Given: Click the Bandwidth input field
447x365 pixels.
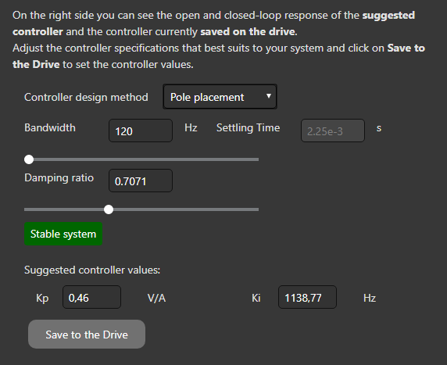Looking at the screenshot, I should click(141, 131).
